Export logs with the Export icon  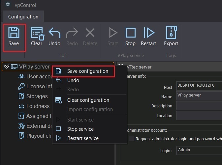171,33
